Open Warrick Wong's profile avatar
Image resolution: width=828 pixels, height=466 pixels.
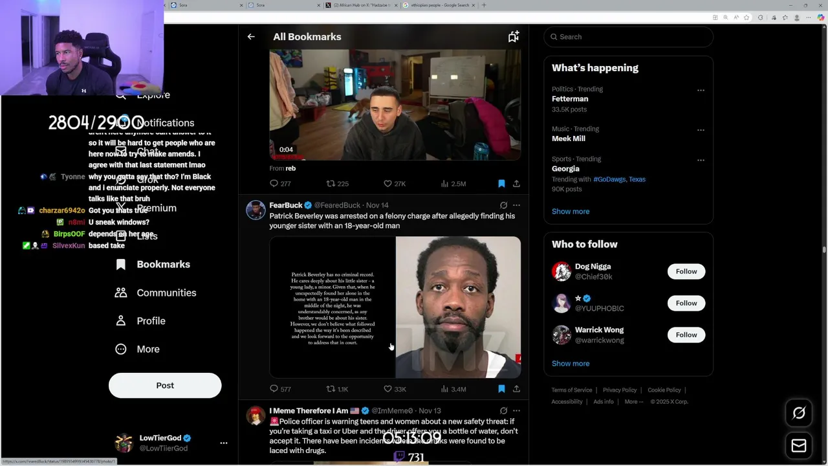click(561, 335)
